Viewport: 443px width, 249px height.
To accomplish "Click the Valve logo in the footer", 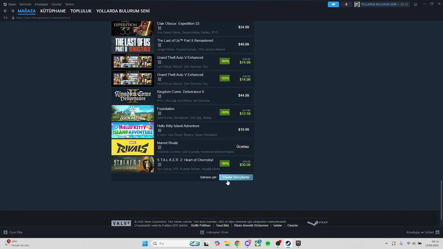I will pyautogui.click(x=121, y=223).
